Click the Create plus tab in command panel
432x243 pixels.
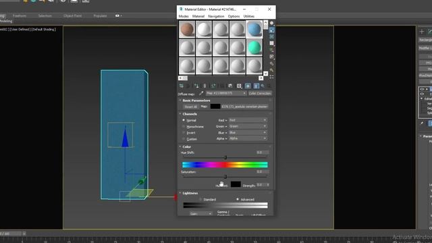[422, 32]
